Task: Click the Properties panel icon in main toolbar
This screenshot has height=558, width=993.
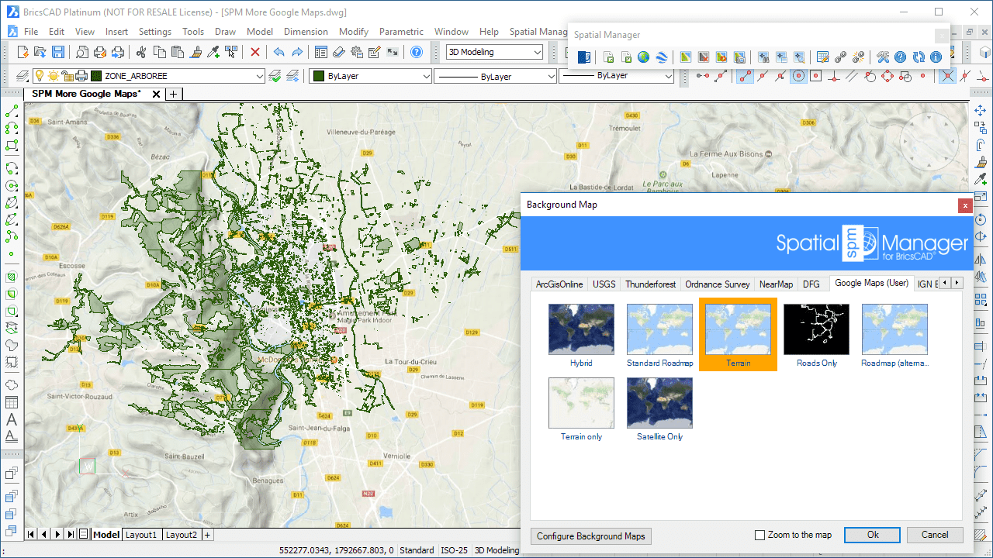Action: click(321, 52)
